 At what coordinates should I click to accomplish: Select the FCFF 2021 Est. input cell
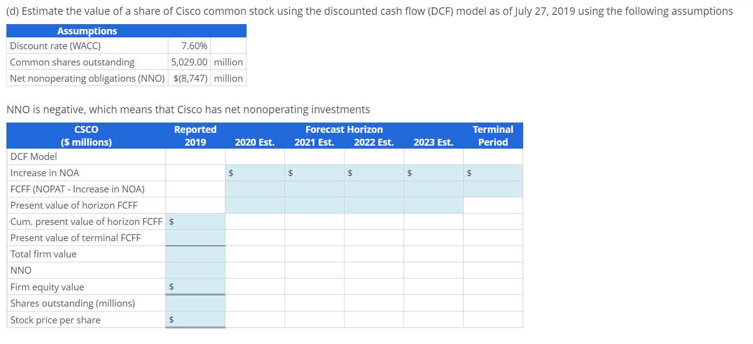point(314,188)
